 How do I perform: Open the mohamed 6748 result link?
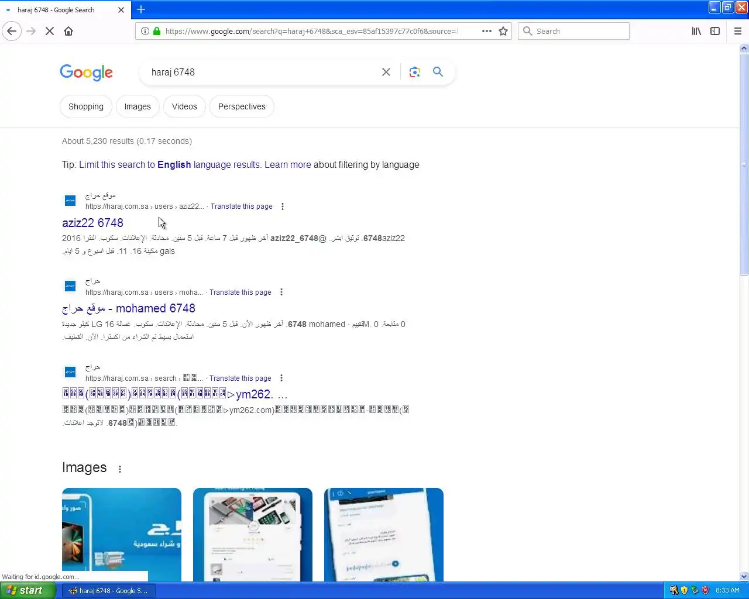coord(129,308)
